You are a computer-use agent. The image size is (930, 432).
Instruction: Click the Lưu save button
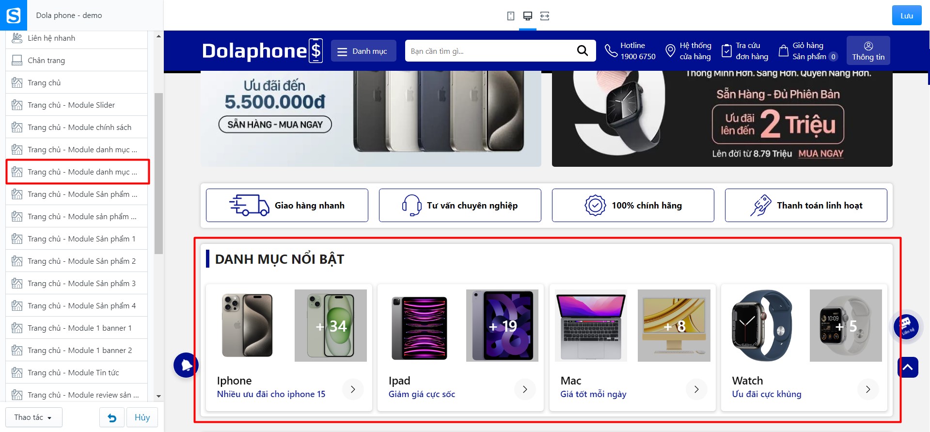(x=907, y=16)
